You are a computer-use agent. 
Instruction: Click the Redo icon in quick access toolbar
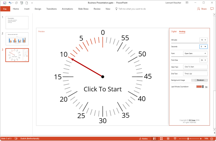tap(16, 3)
